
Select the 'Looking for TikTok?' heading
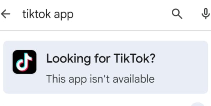[x=101, y=59]
